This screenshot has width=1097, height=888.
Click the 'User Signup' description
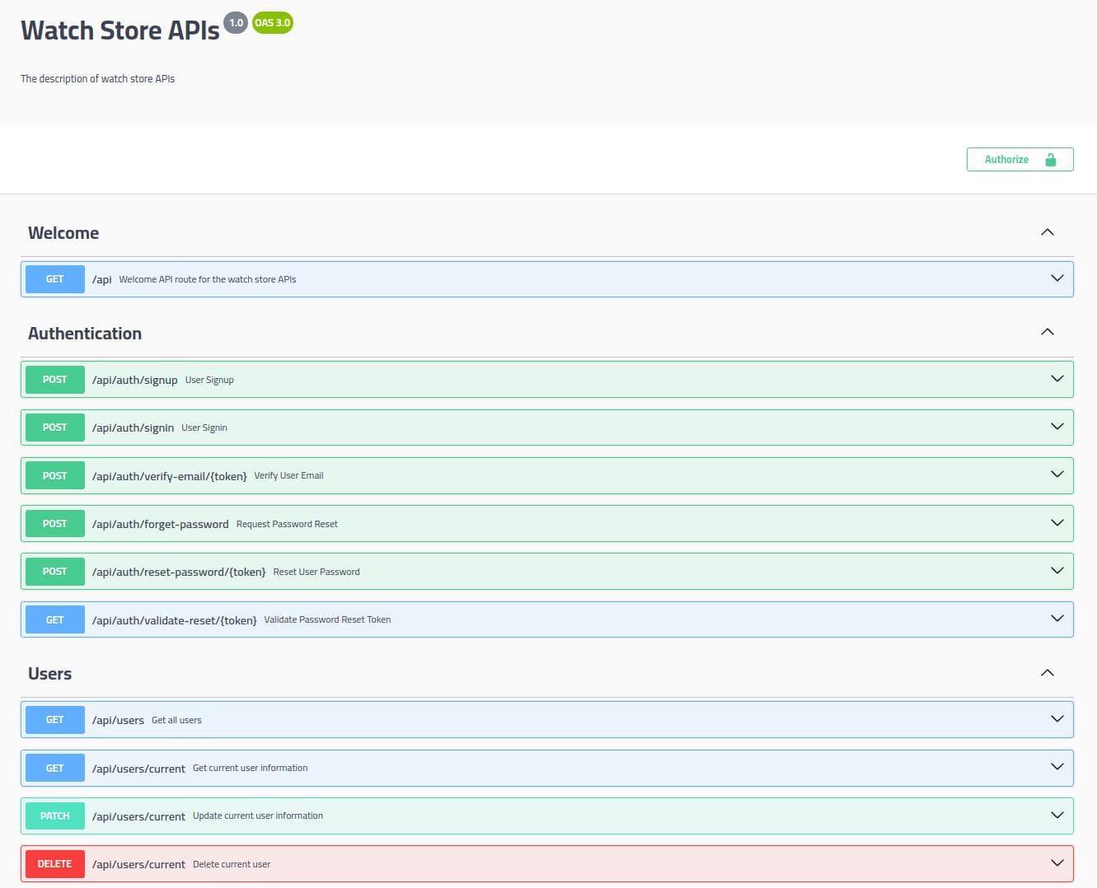tap(209, 380)
